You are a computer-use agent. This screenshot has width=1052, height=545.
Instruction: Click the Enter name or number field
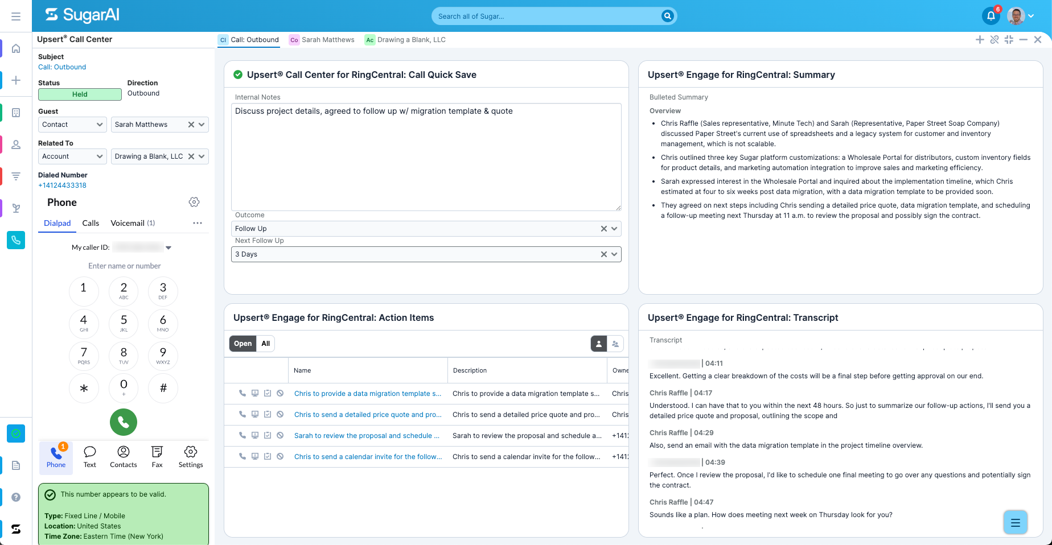coord(124,266)
